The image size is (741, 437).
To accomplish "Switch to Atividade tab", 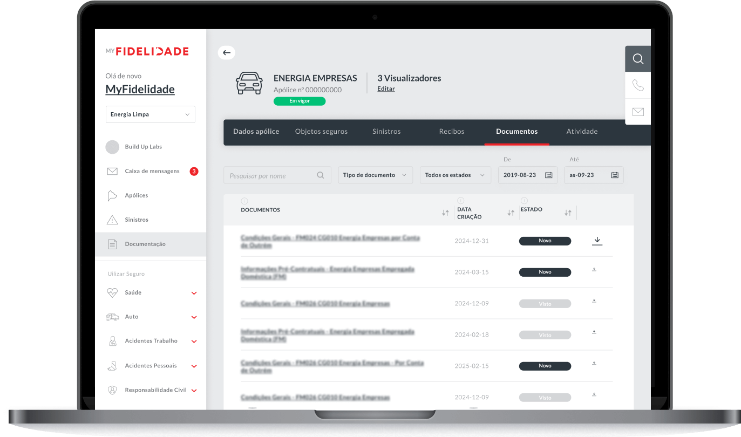I will tap(582, 131).
